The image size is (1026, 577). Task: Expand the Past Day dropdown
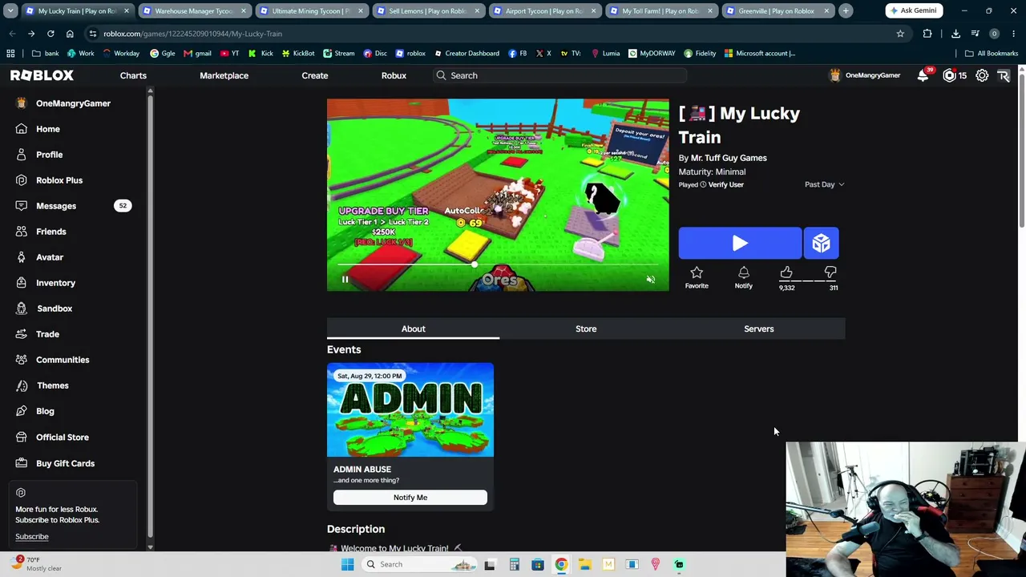coord(824,184)
